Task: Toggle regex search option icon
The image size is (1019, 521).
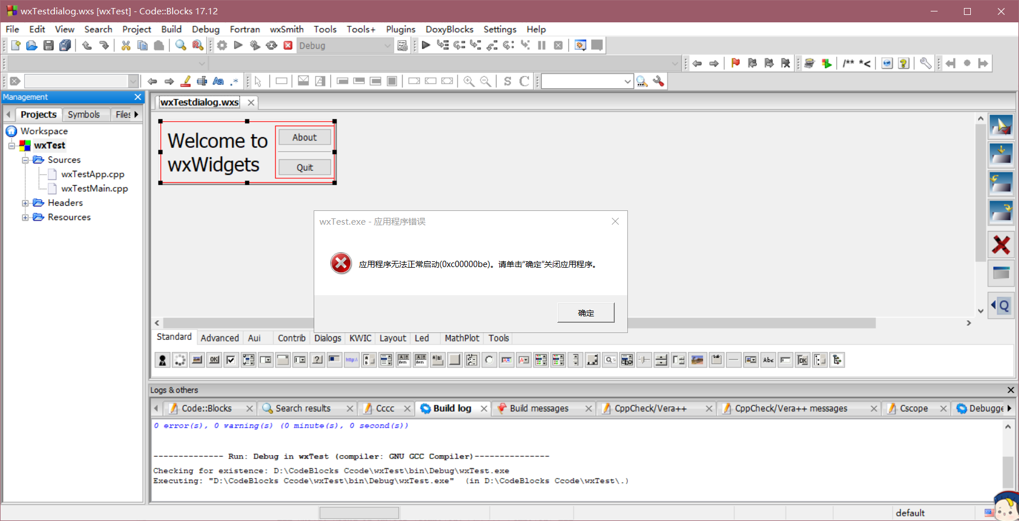Action: click(235, 81)
